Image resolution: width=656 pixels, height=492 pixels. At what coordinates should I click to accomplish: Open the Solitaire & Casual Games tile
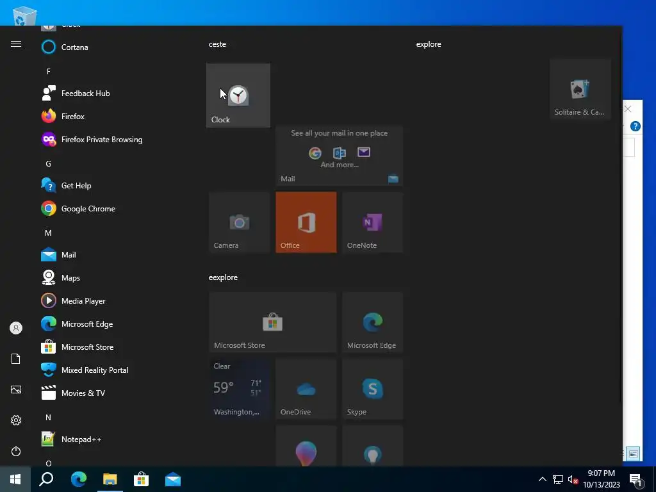click(x=580, y=89)
